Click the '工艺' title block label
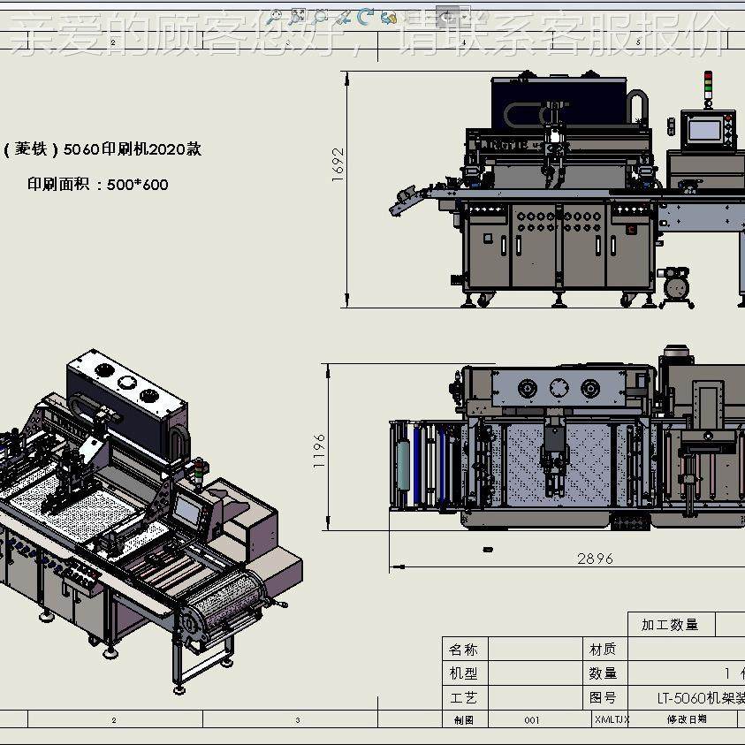 pos(464,698)
